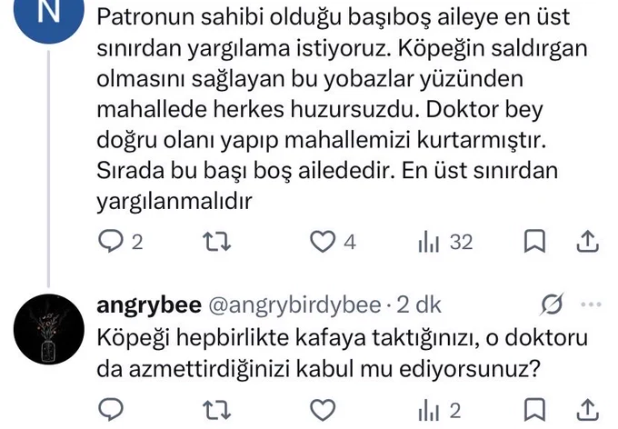Open replies on the first tweet
The width and height of the screenshot is (618, 429).
(120, 242)
